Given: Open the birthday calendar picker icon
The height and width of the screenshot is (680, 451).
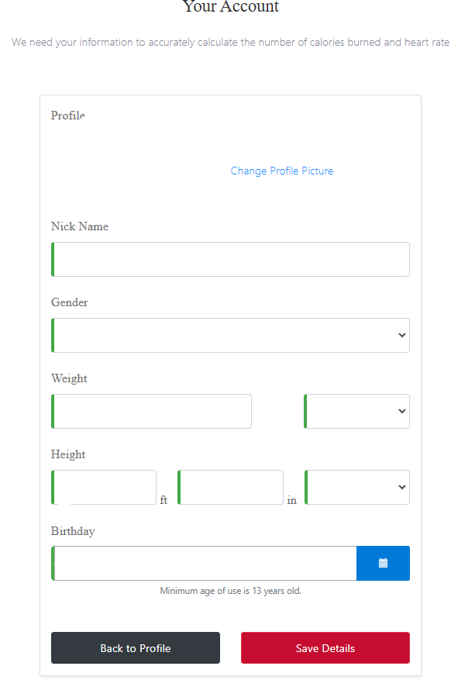Looking at the screenshot, I should tap(383, 563).
